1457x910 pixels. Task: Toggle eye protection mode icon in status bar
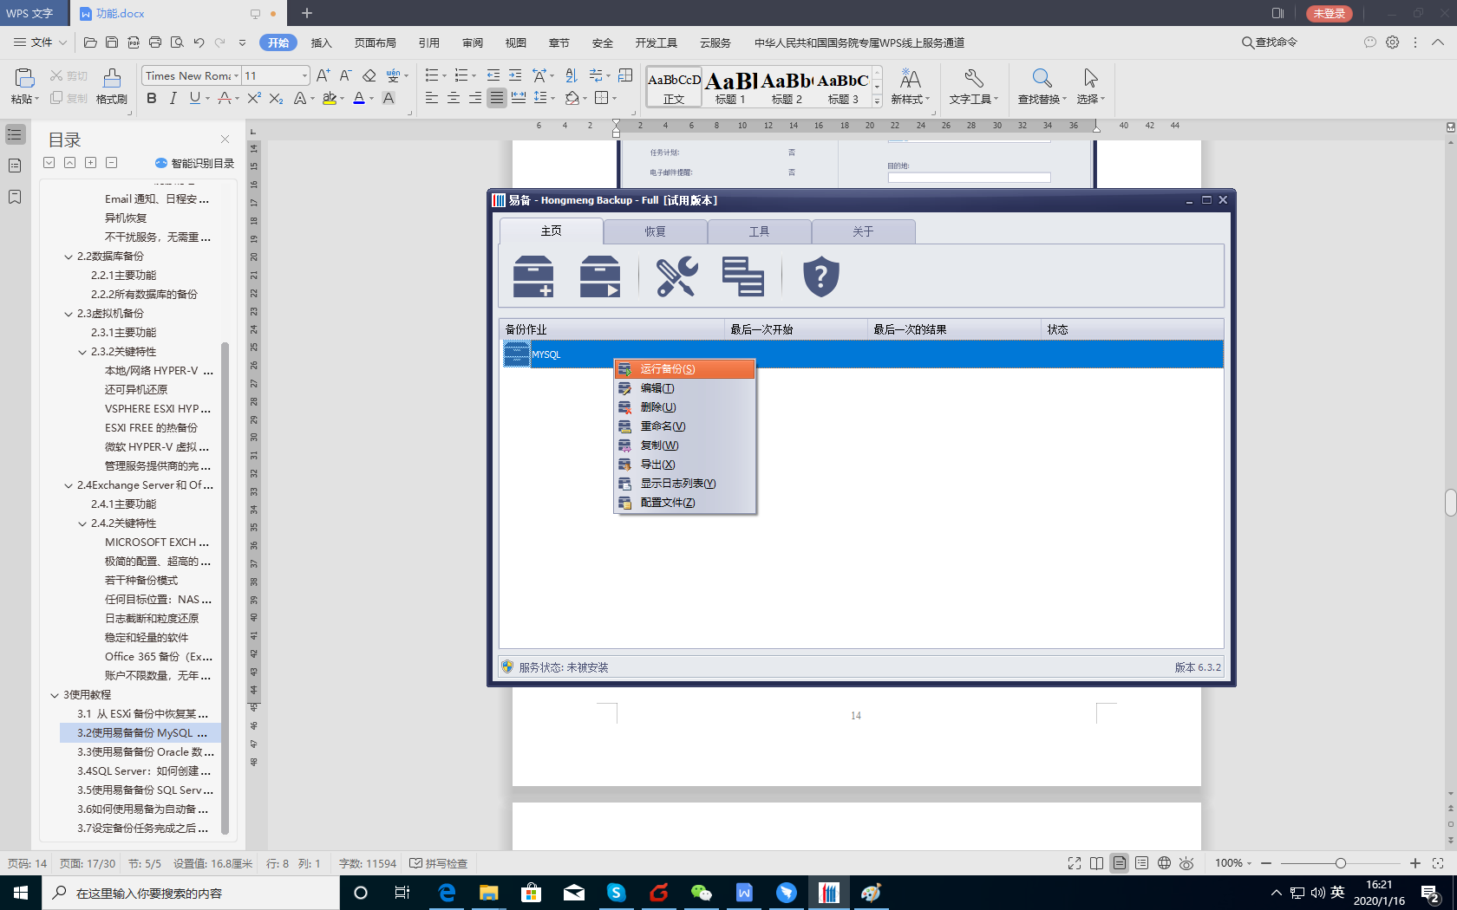point(1186,863)
